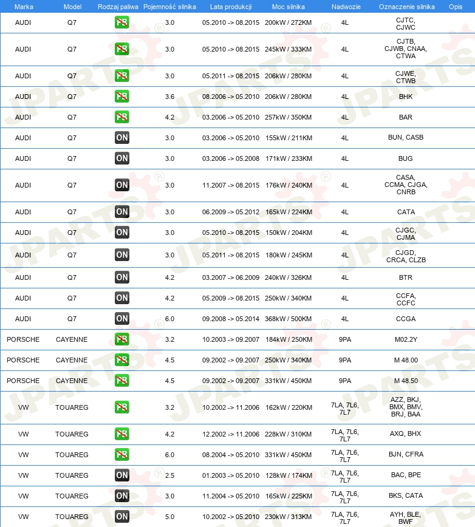The image size is (475, 527).
Task: Select engine code cell CJTB, CJWB, CNAA, CTWA
Action: [x=406, y=49]
